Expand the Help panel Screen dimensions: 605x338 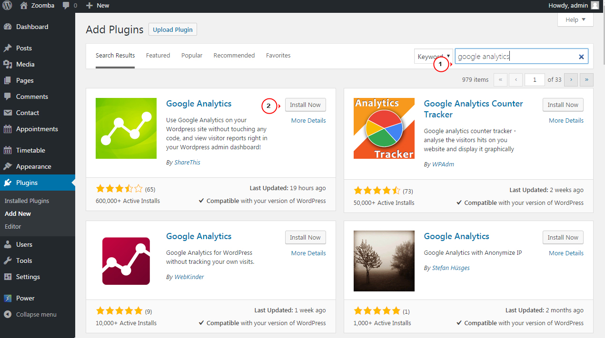point(575,19)
